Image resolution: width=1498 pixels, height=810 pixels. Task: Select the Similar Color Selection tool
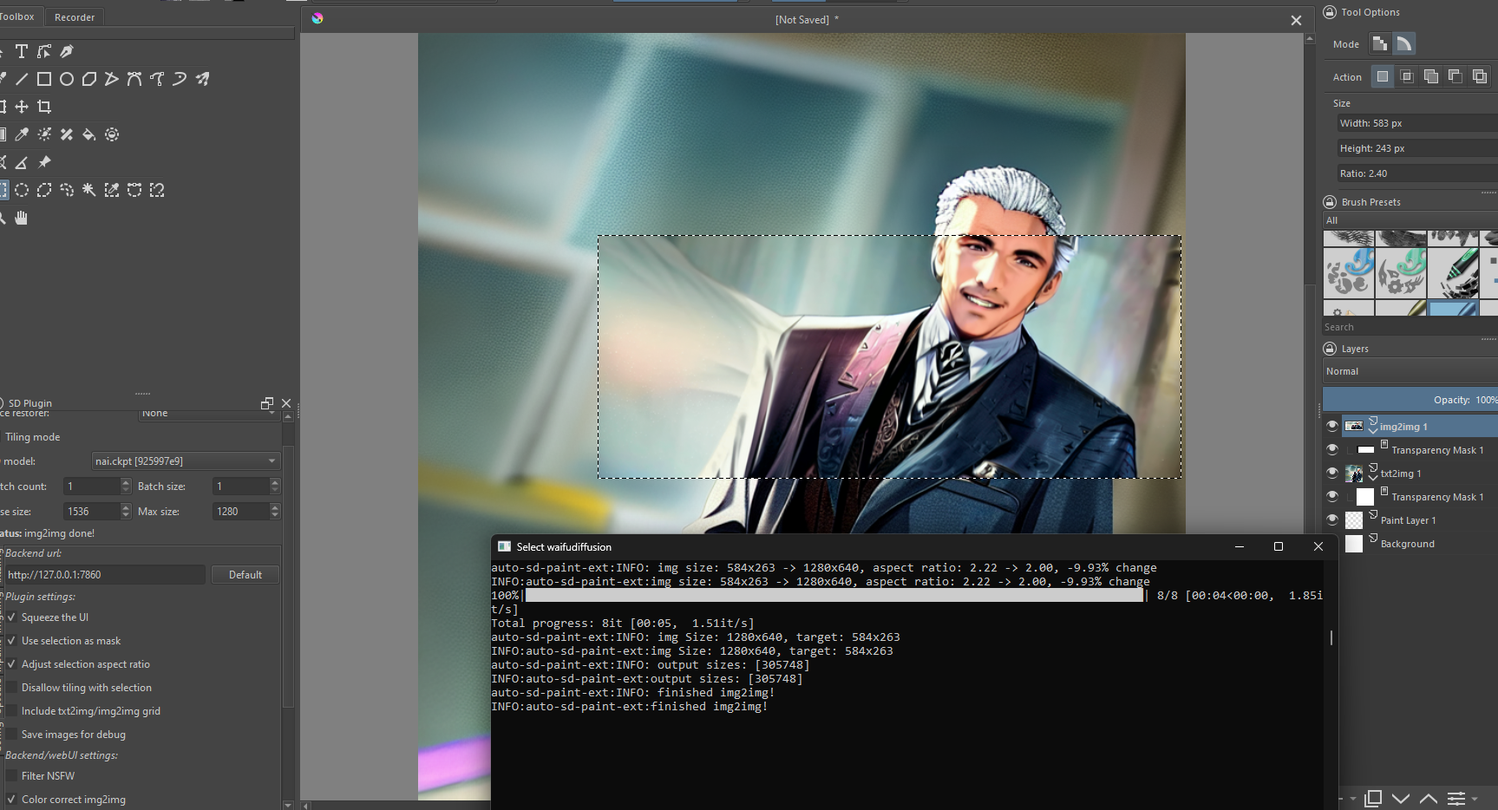tap(111, 190)
